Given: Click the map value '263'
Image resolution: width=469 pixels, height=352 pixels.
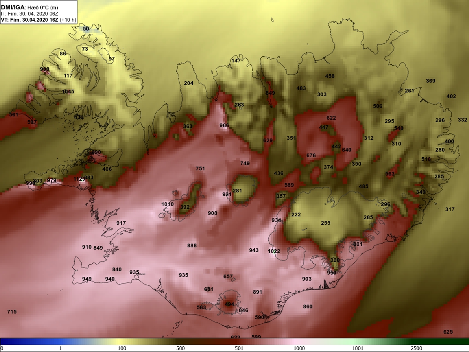Looking at the screenshot, I should pos(239,105).
